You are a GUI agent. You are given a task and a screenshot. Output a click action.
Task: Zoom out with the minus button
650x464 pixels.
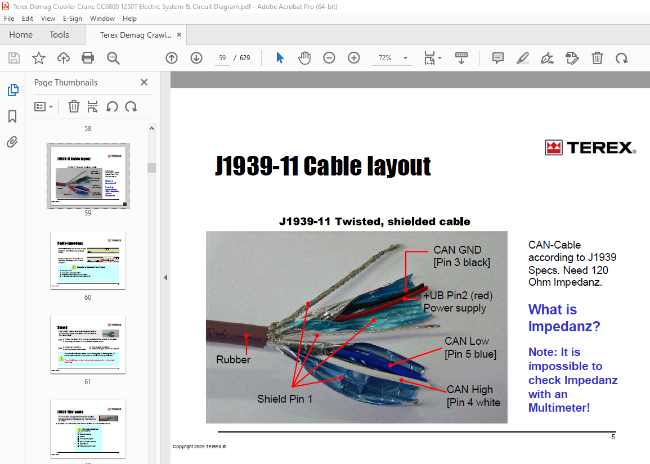tap(329, 58)
